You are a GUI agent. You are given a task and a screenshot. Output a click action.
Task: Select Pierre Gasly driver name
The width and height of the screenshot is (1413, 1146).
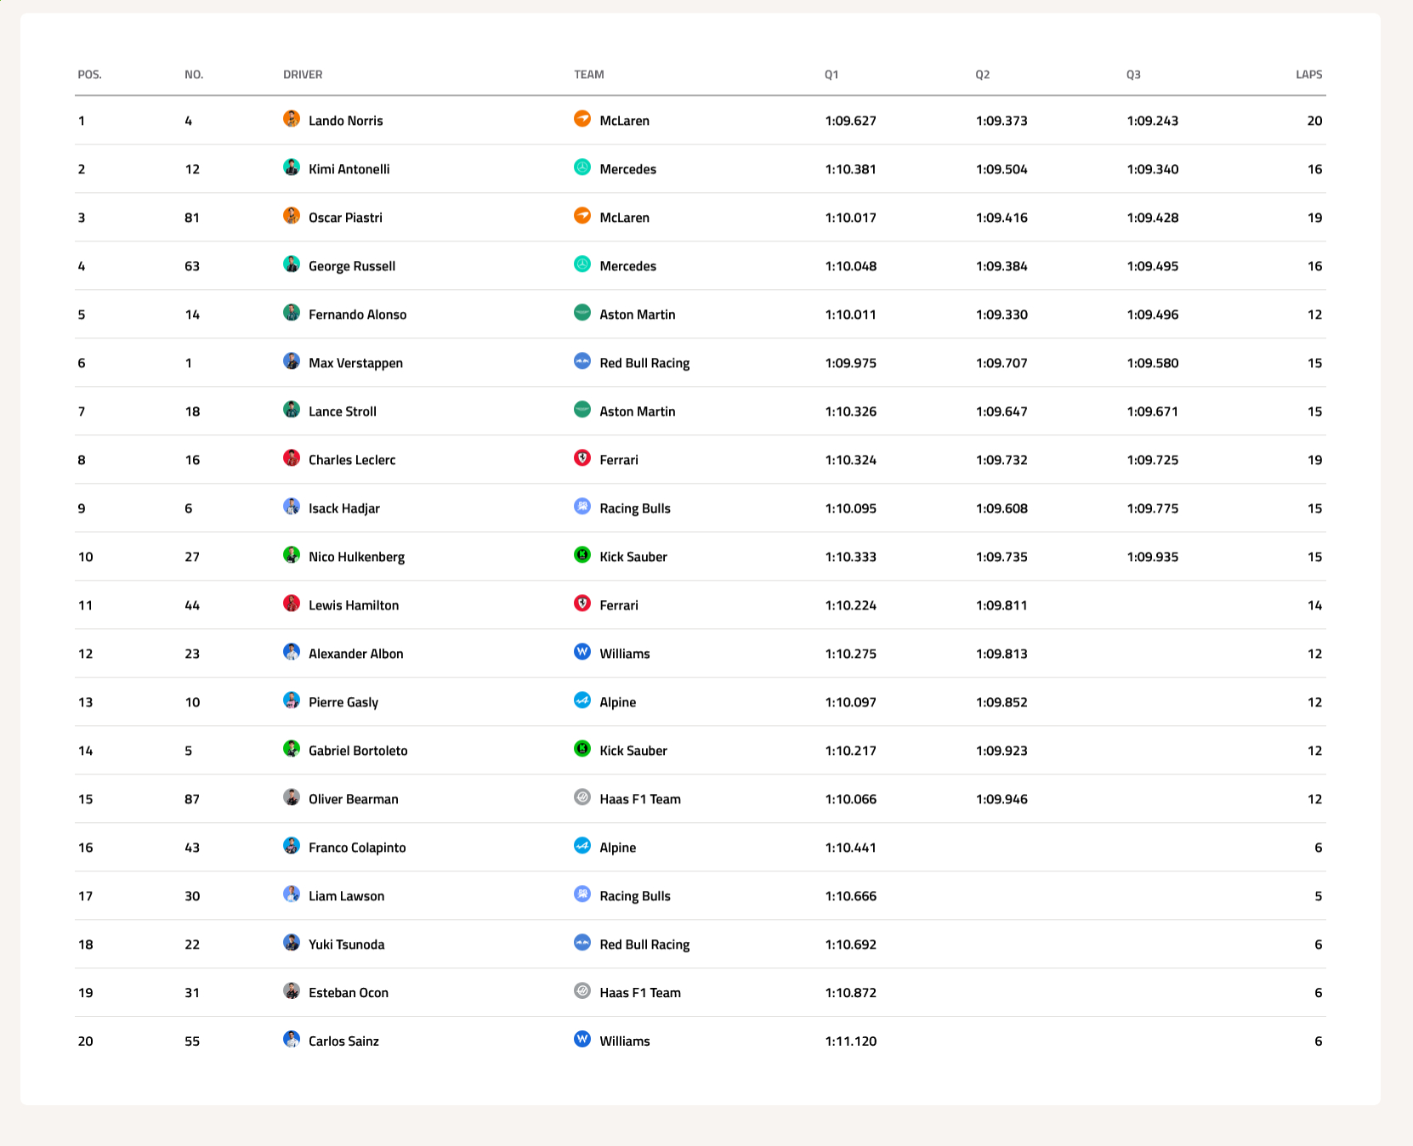[x=343, y=702]
